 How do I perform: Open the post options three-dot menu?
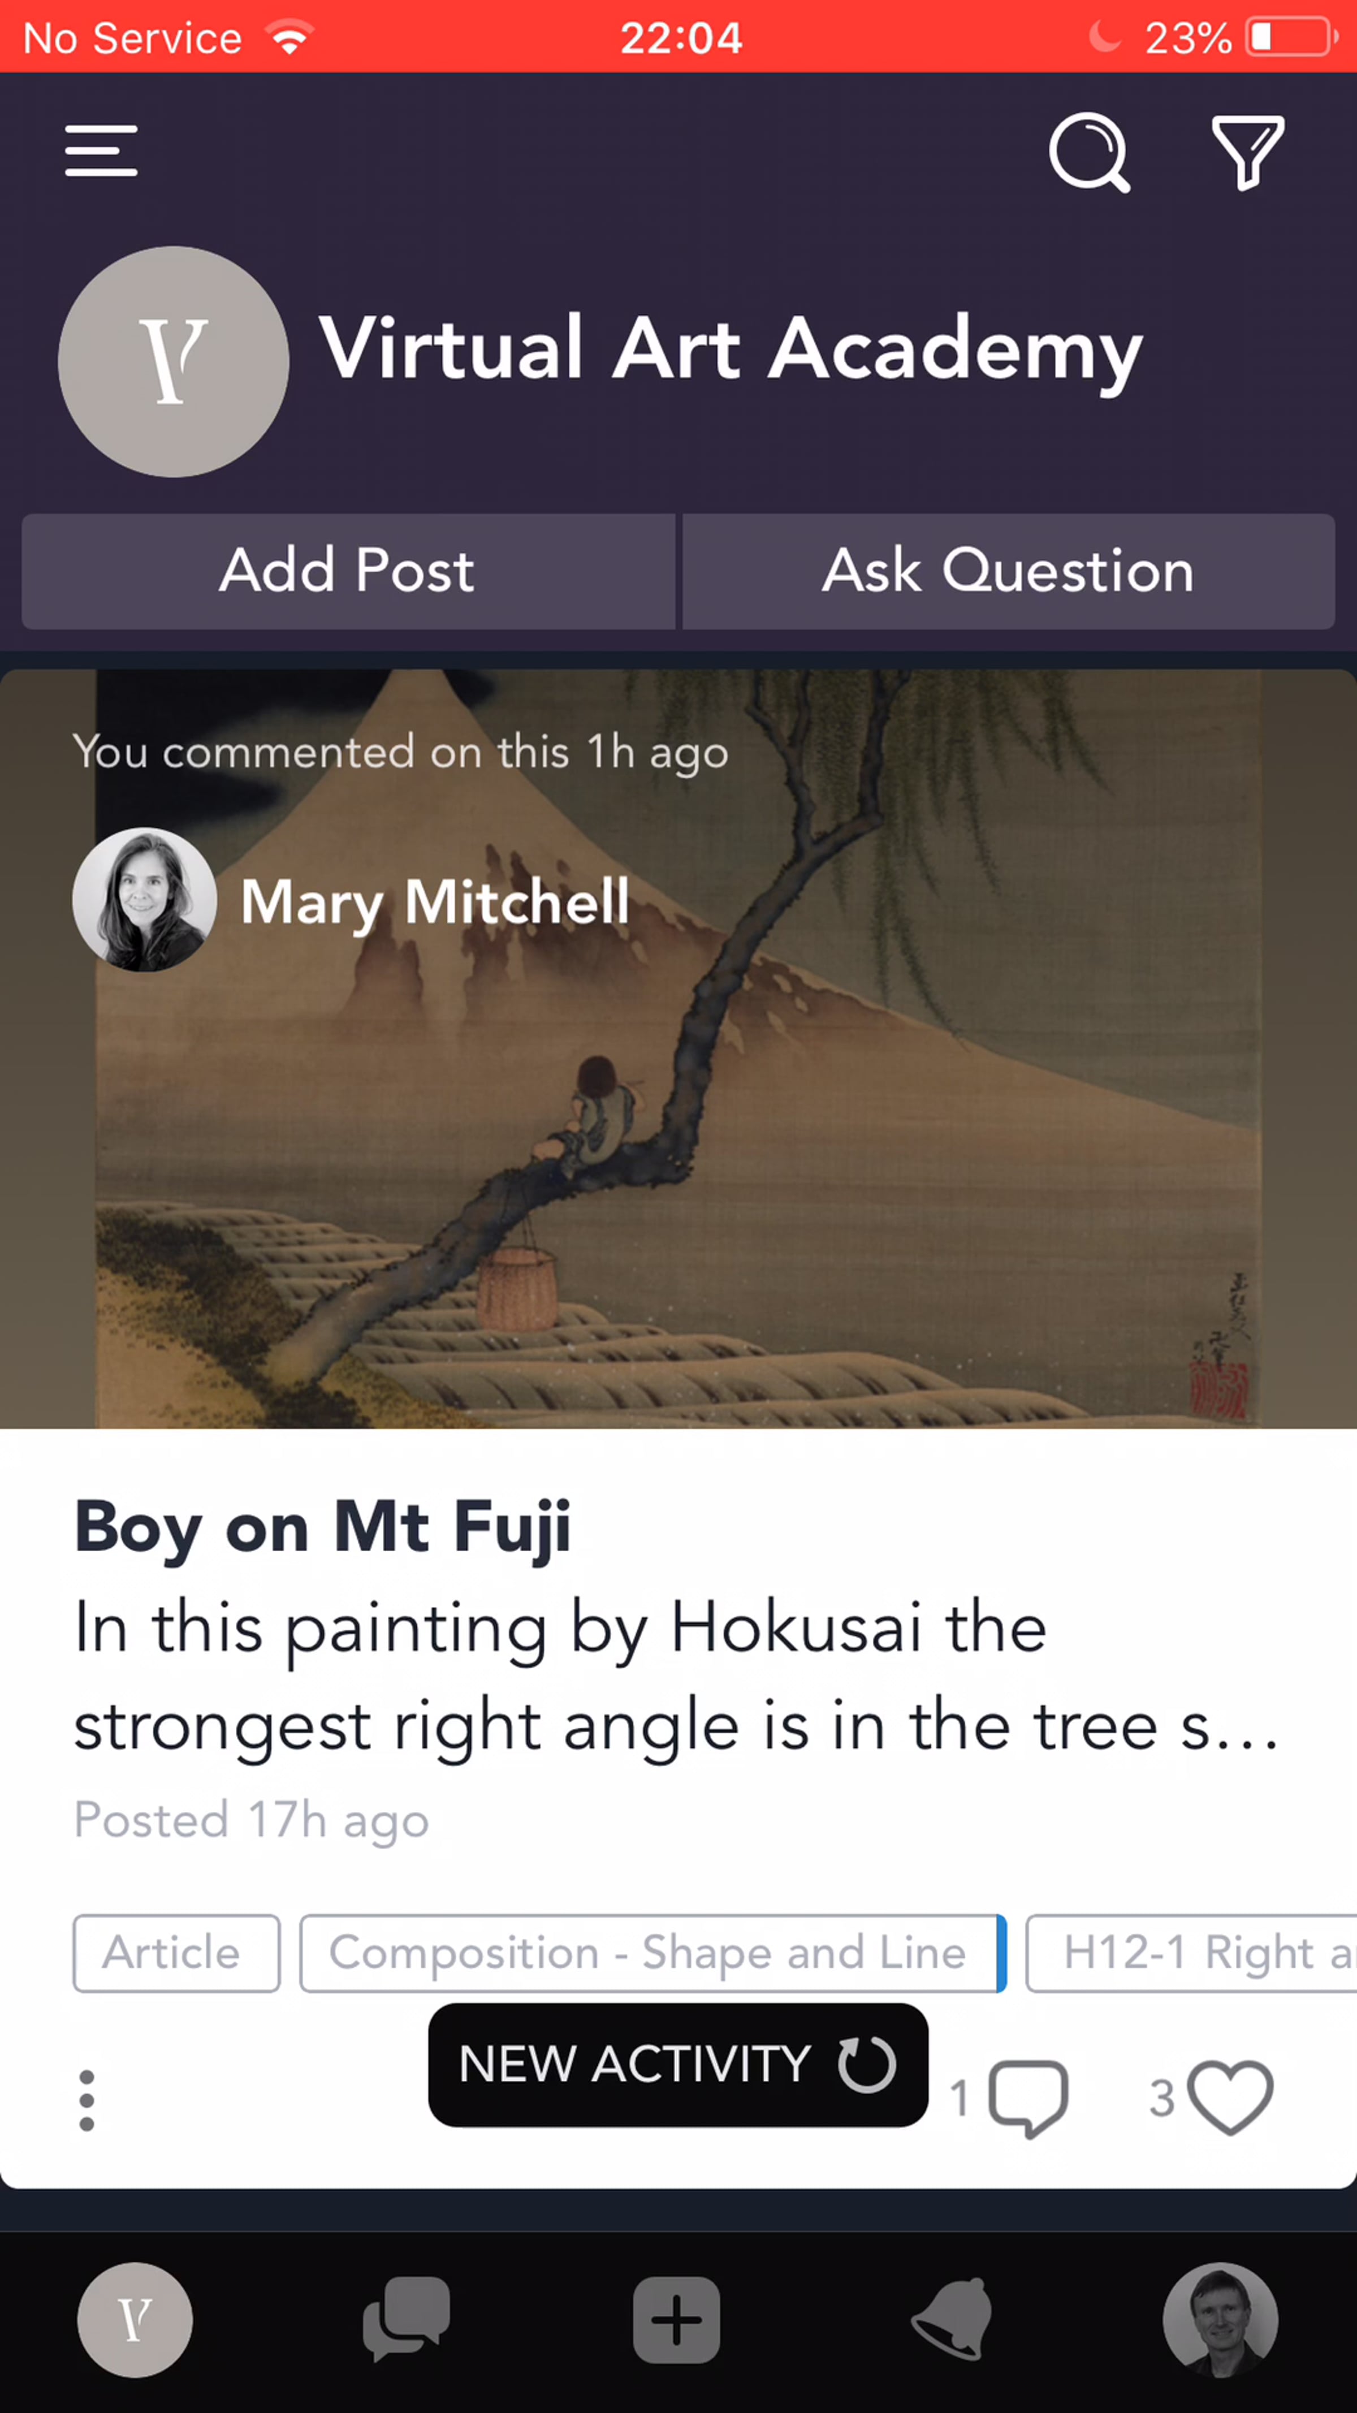87,2100
